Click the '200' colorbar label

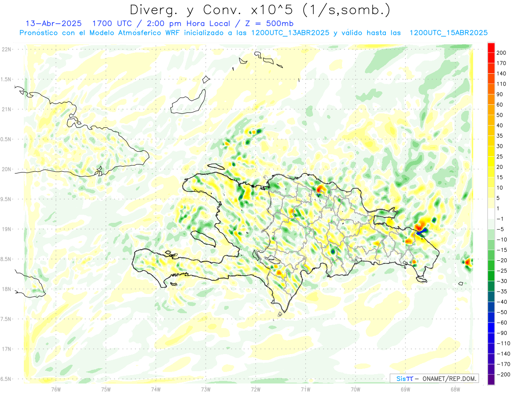(502, 52)
